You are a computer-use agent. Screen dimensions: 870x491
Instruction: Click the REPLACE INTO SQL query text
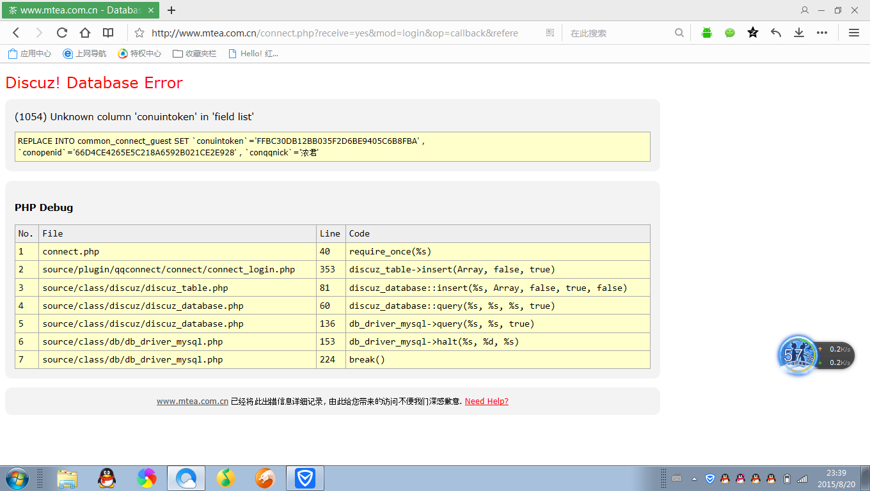221,146
